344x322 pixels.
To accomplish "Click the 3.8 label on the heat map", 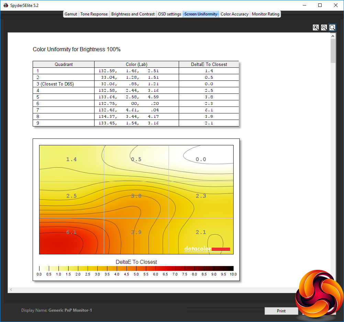I will click(x=136, y=196).
